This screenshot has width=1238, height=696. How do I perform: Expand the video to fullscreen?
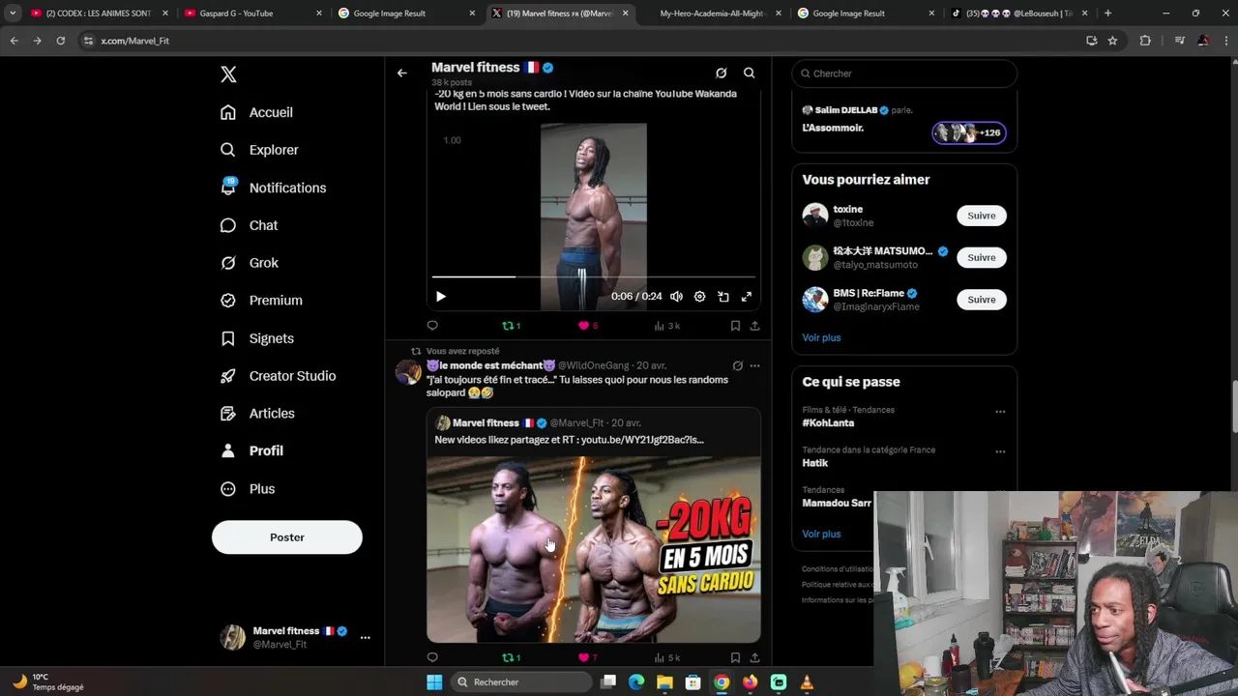pyautogui.click(x=747, y=297)
